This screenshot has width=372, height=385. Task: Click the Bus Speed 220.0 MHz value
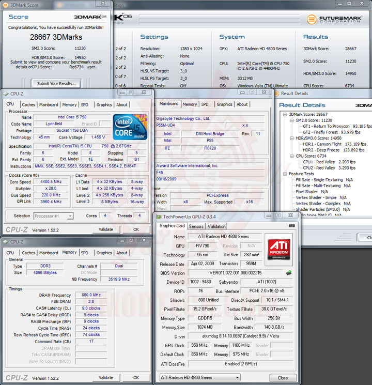click(x=51, y=195)
